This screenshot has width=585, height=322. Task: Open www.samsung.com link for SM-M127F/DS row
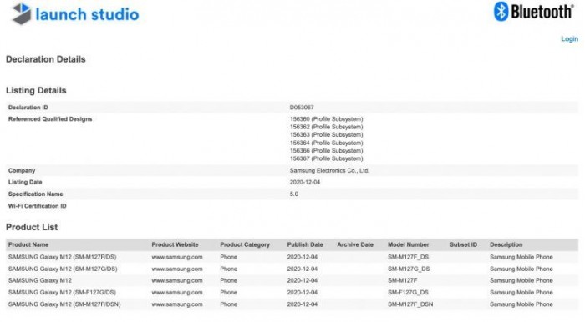click(x=177, y=257)
